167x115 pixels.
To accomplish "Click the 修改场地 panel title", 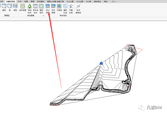I will (x=63, y=16).
